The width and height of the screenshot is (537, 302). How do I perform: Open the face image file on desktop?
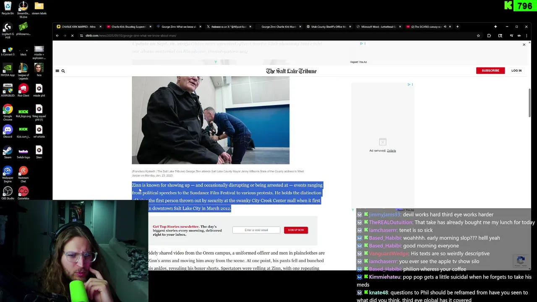pyautogui.click(x=39, y=70)
